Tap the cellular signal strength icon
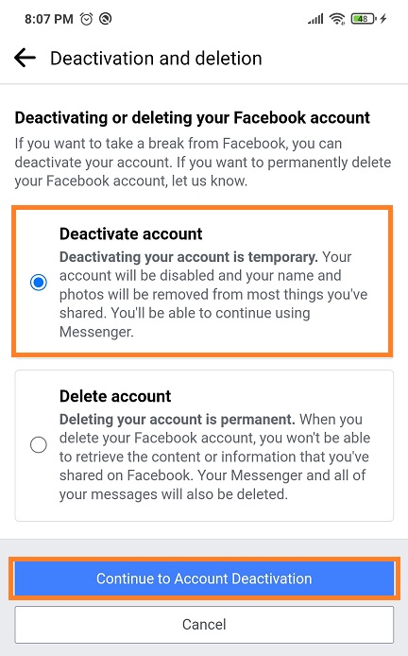Screen dimensions: 408x656 (315, 19)
